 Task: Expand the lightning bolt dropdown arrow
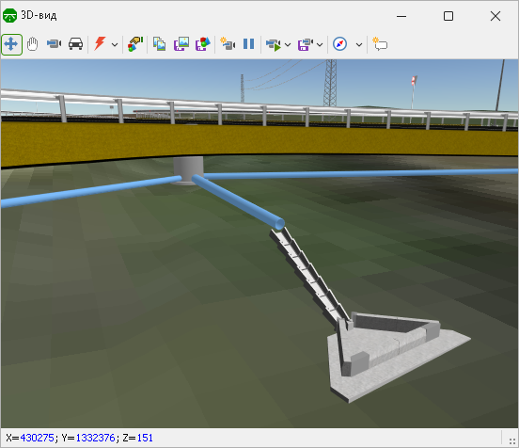pos(115,44)
